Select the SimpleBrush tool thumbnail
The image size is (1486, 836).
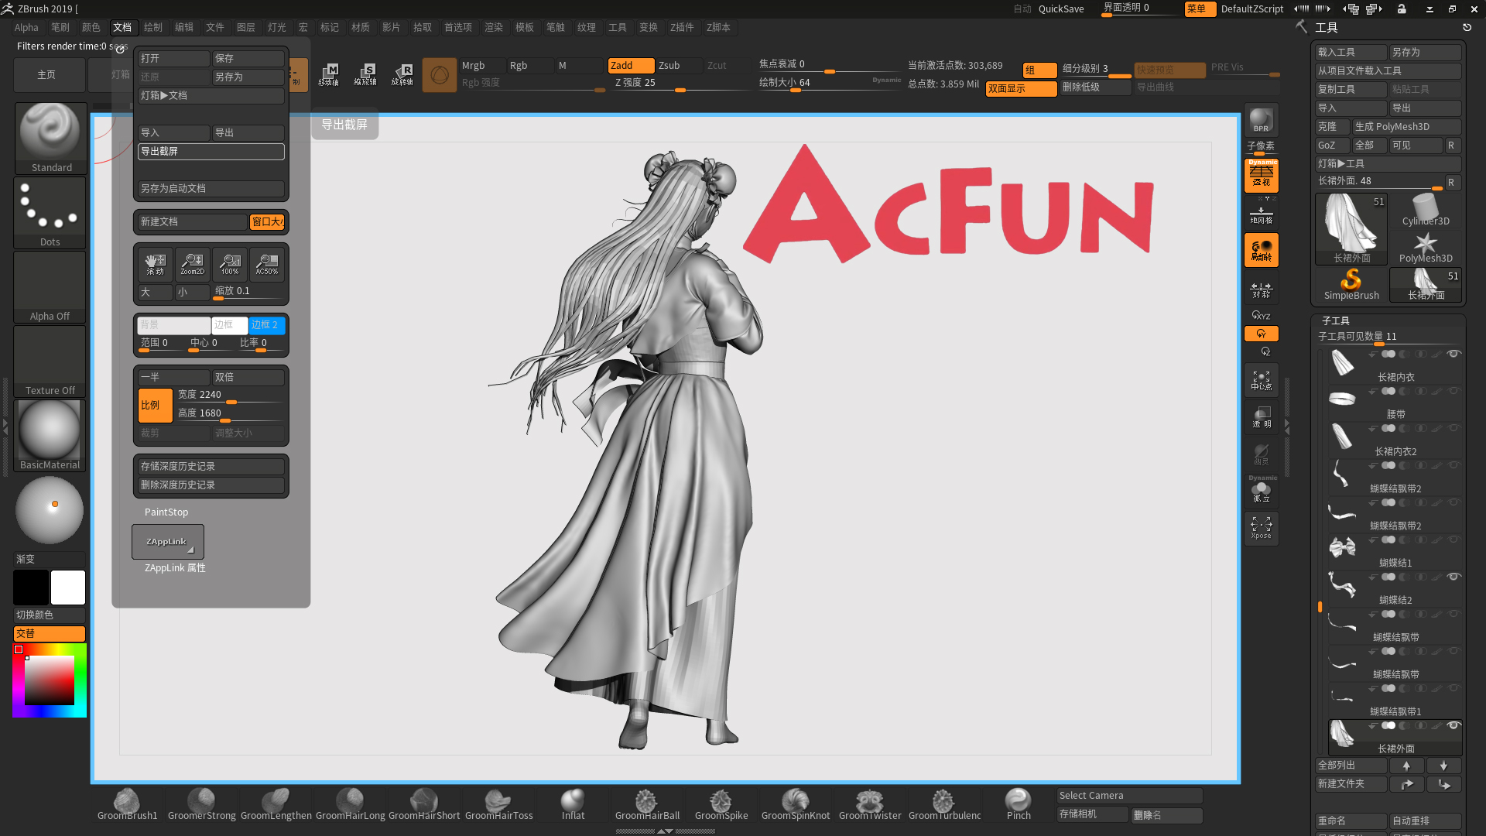pos(1351,284)
